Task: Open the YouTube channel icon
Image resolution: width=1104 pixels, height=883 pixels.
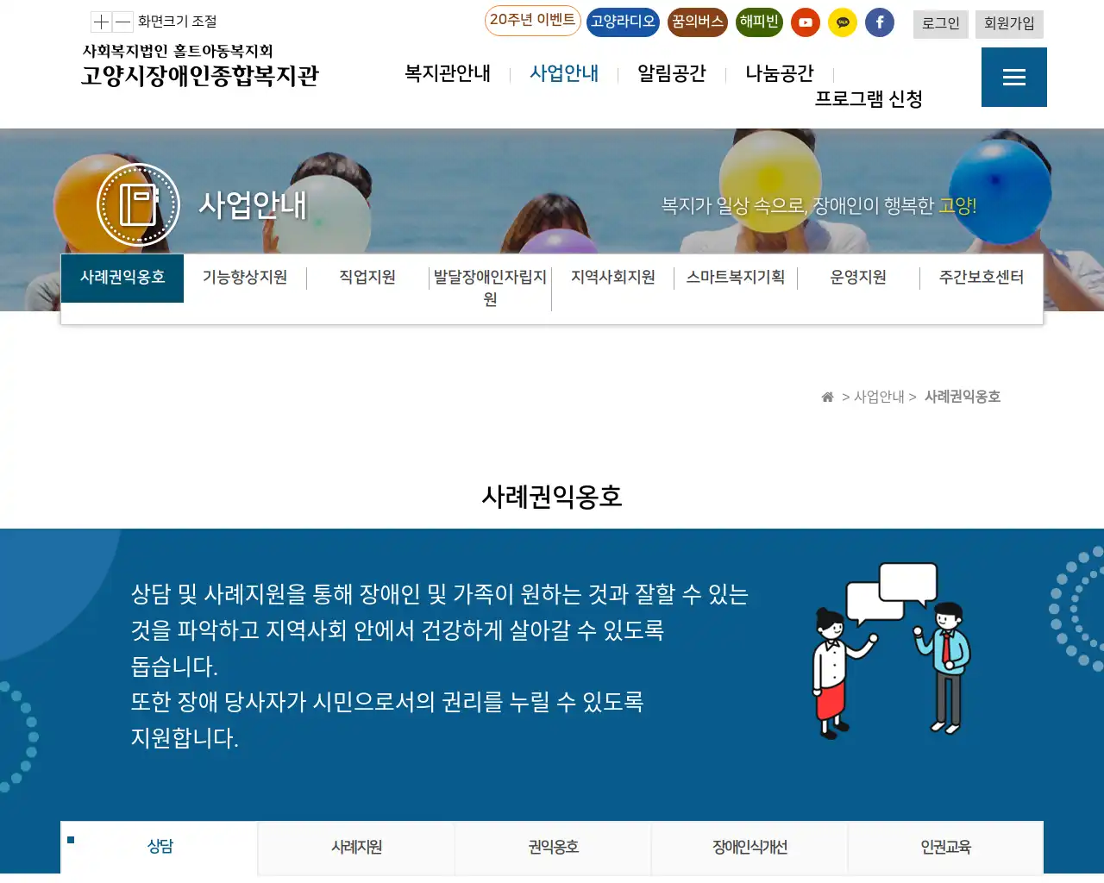Action: click(806, 22)
